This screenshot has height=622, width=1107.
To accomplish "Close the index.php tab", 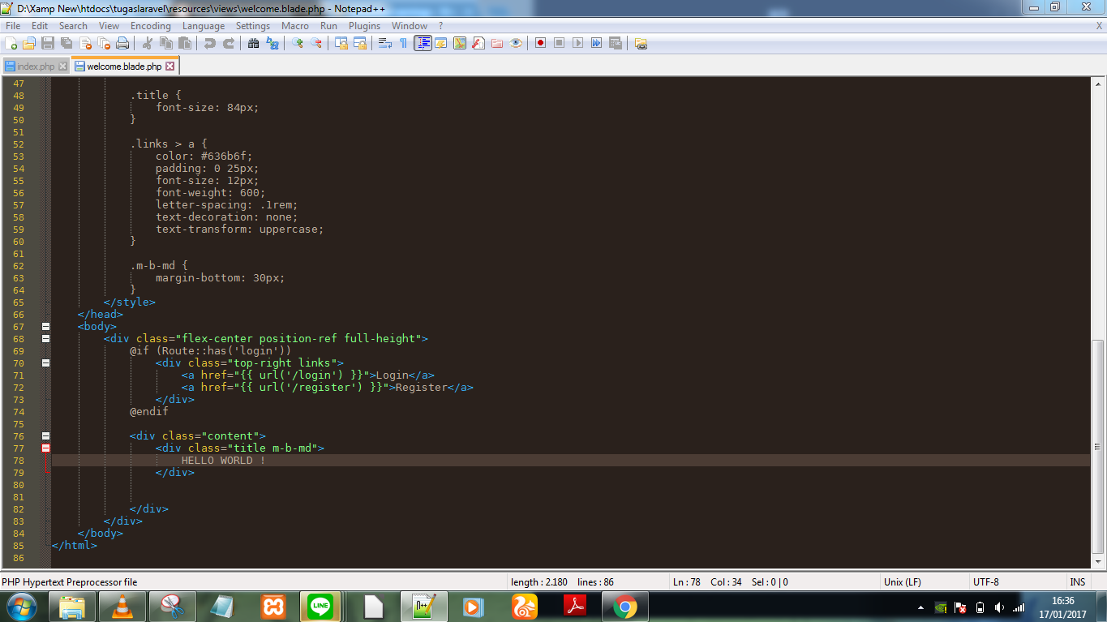I will coord(62,66).
